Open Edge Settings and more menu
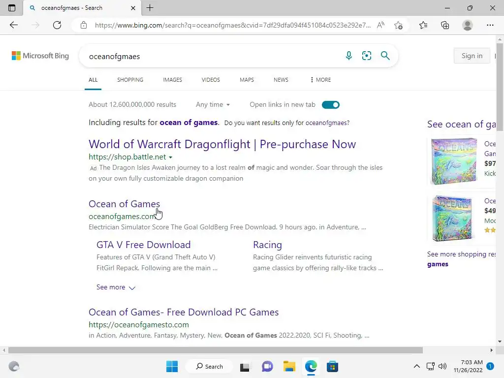This screenshot has width=504, height=378. [490, 25]
